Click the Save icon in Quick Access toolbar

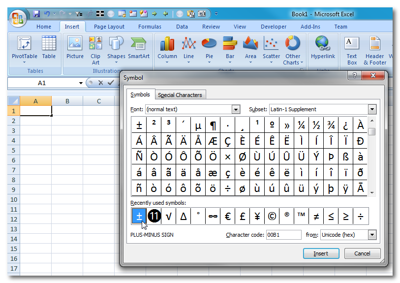tap(36, 14)
